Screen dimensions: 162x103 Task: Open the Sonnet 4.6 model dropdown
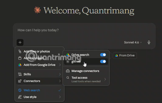133,42
